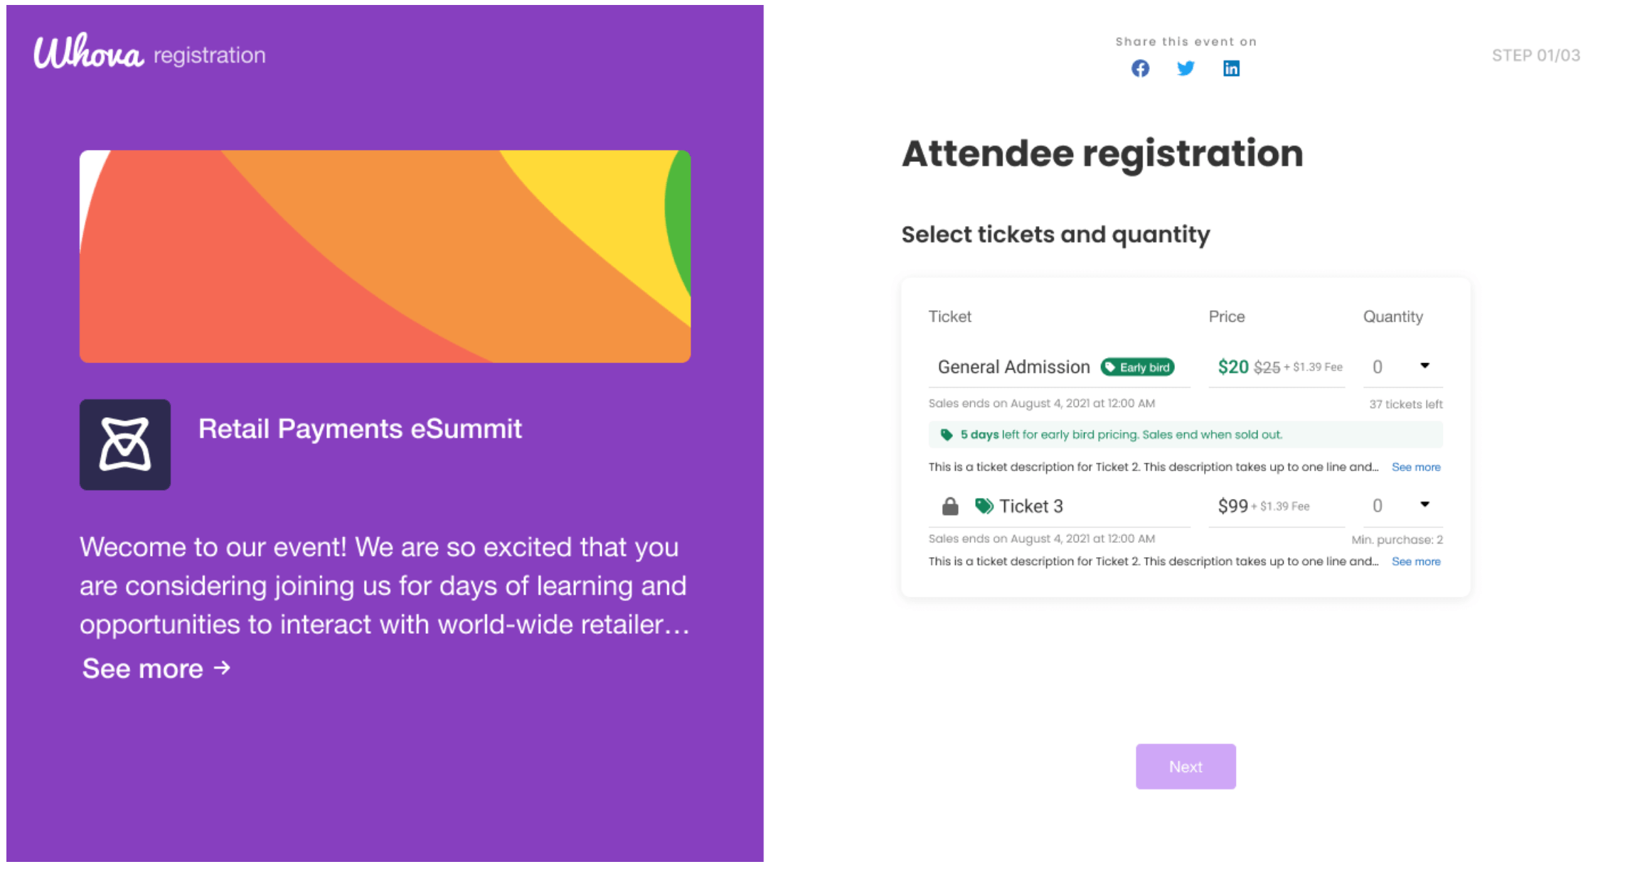This screenshot has height=874, width=1630.
Task: Select the Early bird pricing badge
Action: click(1139, 367)
